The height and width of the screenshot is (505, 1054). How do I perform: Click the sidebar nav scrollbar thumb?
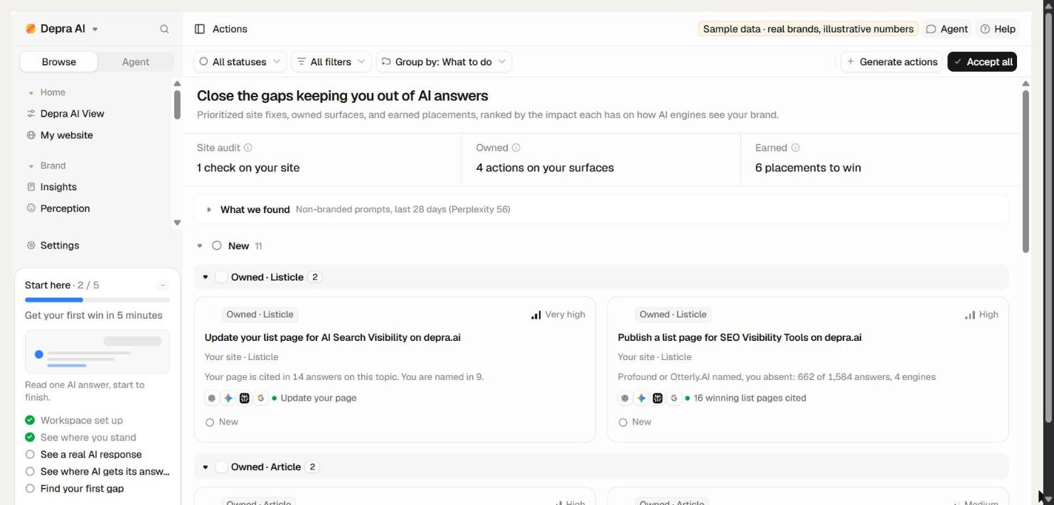click(177, 104)
